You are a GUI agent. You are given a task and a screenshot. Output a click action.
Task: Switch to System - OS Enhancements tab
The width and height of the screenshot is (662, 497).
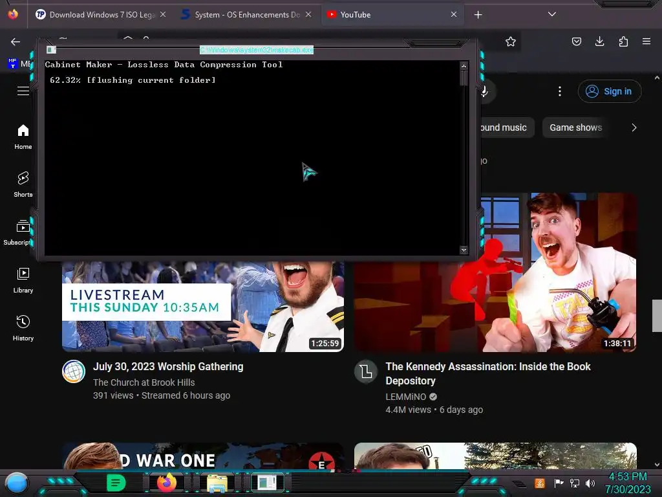point(246,15)
